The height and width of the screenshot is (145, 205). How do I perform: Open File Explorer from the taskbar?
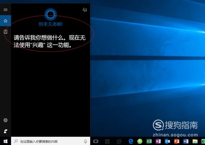(195, 141)
